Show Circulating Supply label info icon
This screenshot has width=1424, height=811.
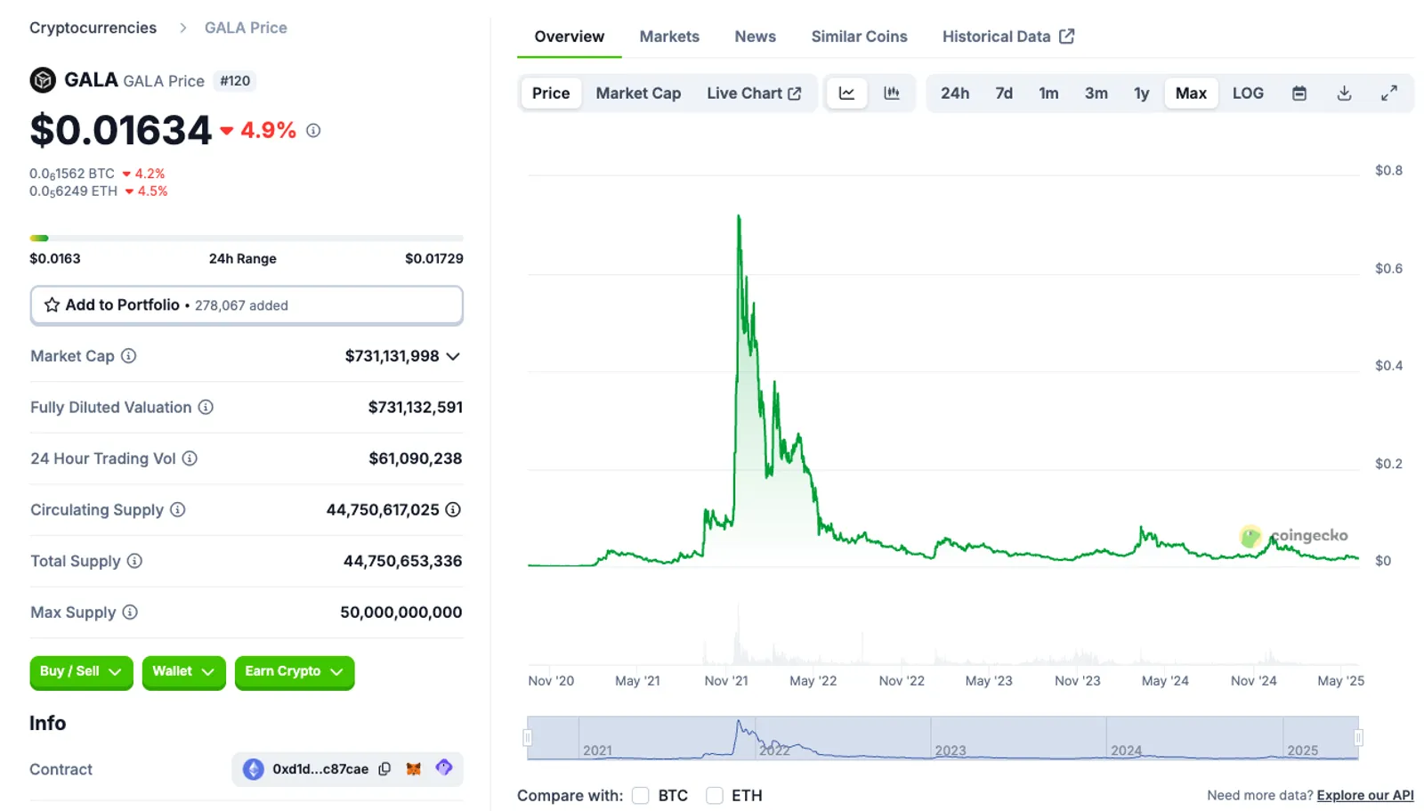click(x=178, y=509)
